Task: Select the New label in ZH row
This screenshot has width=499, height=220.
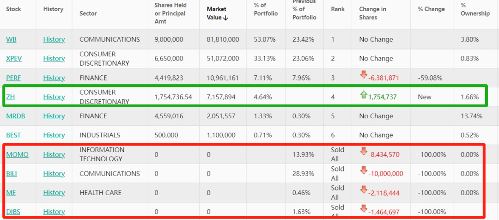Action: coord(424,97)
